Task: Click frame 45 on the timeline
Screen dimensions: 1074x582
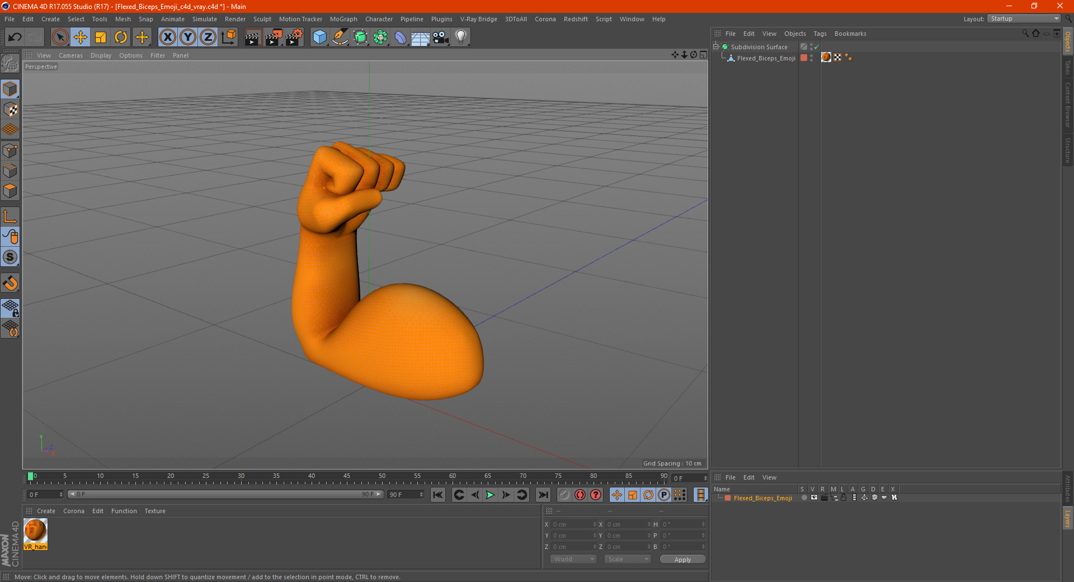Action: (x=347, y=477)
